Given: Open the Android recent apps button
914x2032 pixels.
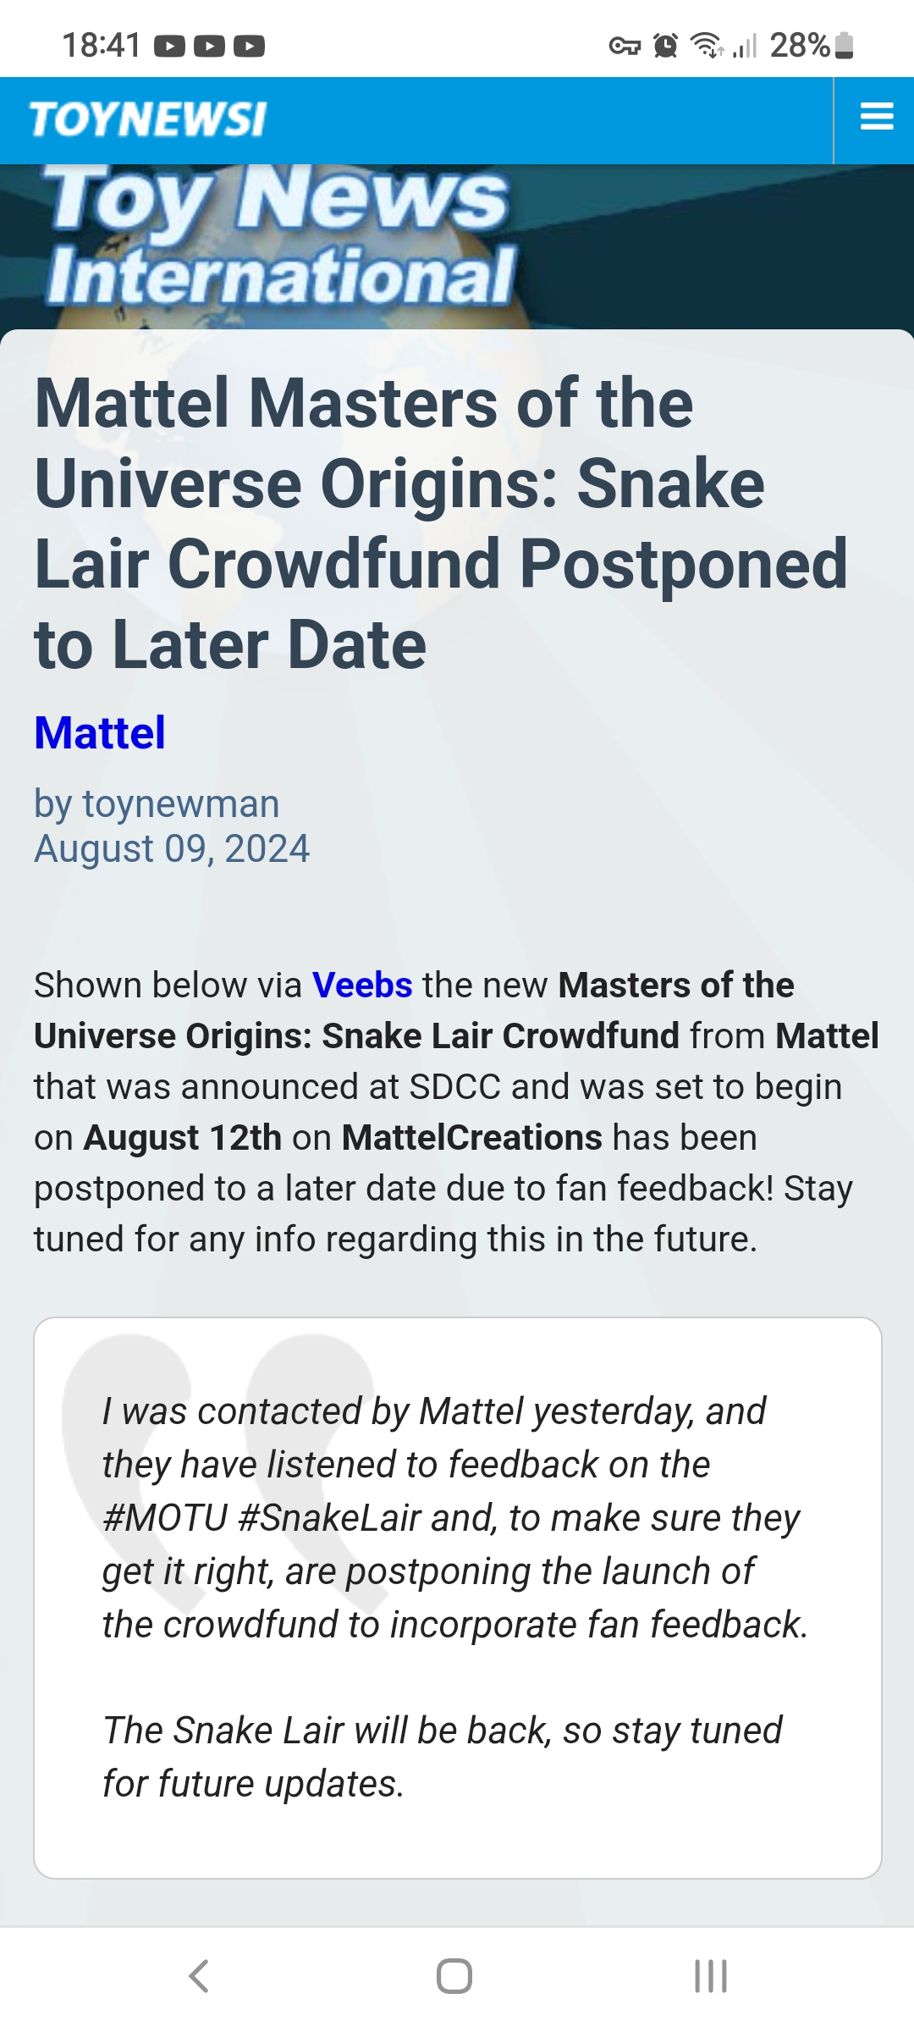Looking at the screenshot, I should click(710, 1976).
